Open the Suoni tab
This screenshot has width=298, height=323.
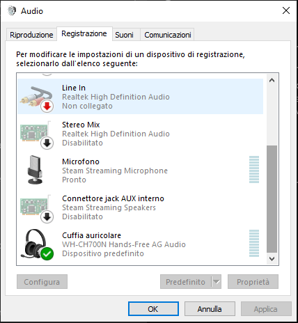[124, 35]
